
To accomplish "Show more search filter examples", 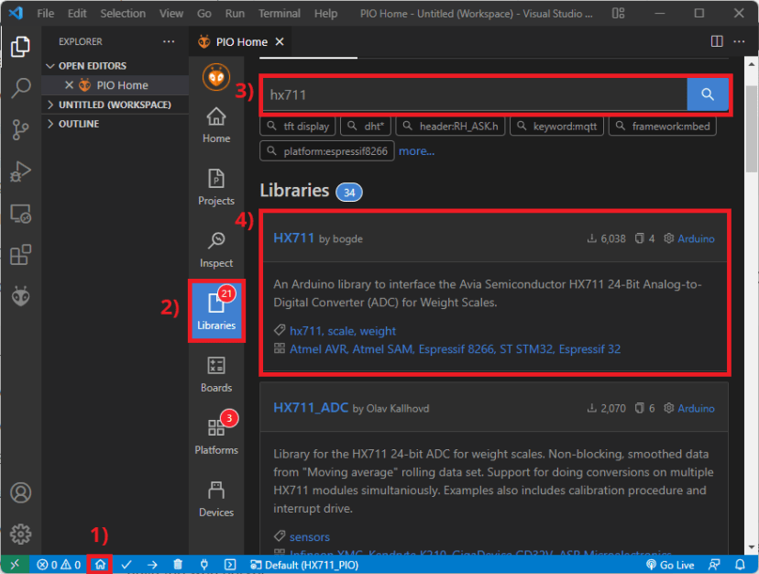I will (417, 150).
